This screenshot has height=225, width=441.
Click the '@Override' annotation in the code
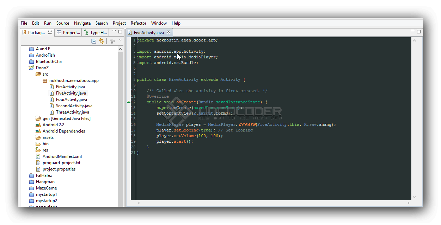[x=158, y=96]
